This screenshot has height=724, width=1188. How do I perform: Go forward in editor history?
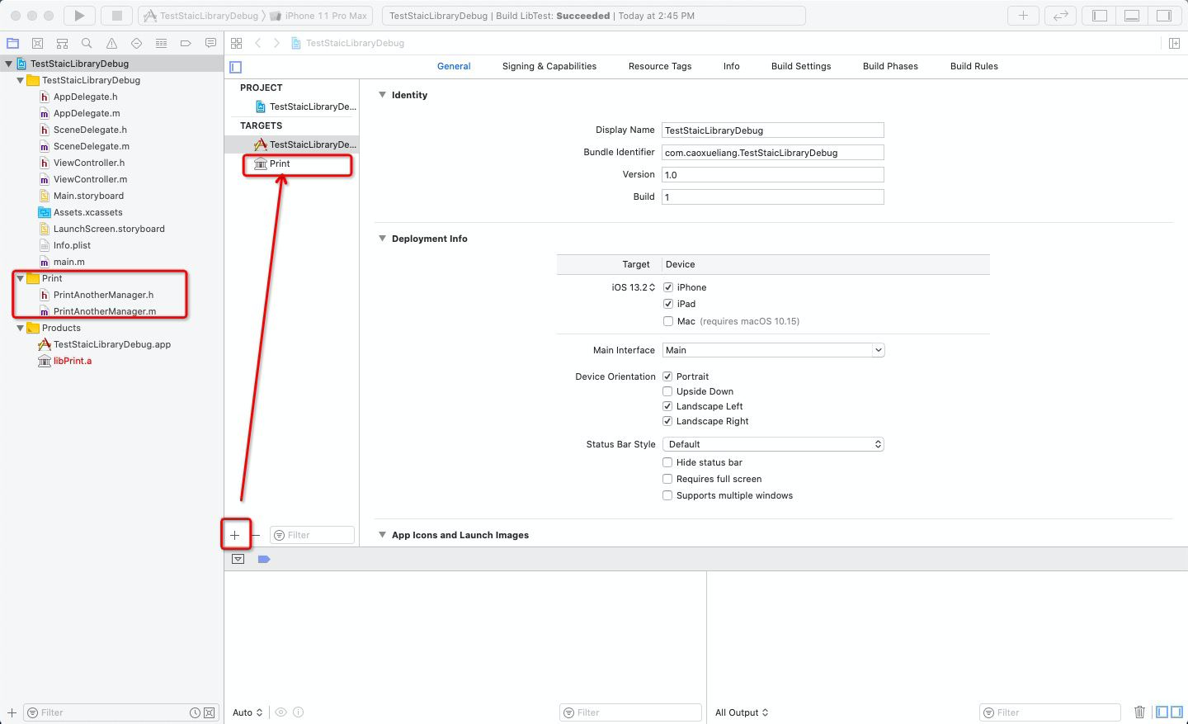(x=276, y=43)
